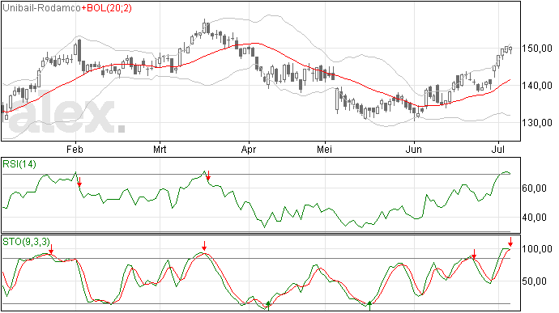Click the stochastic sell arrow in late June
Viewport: 559px width, 313px height.
(474, 254)
